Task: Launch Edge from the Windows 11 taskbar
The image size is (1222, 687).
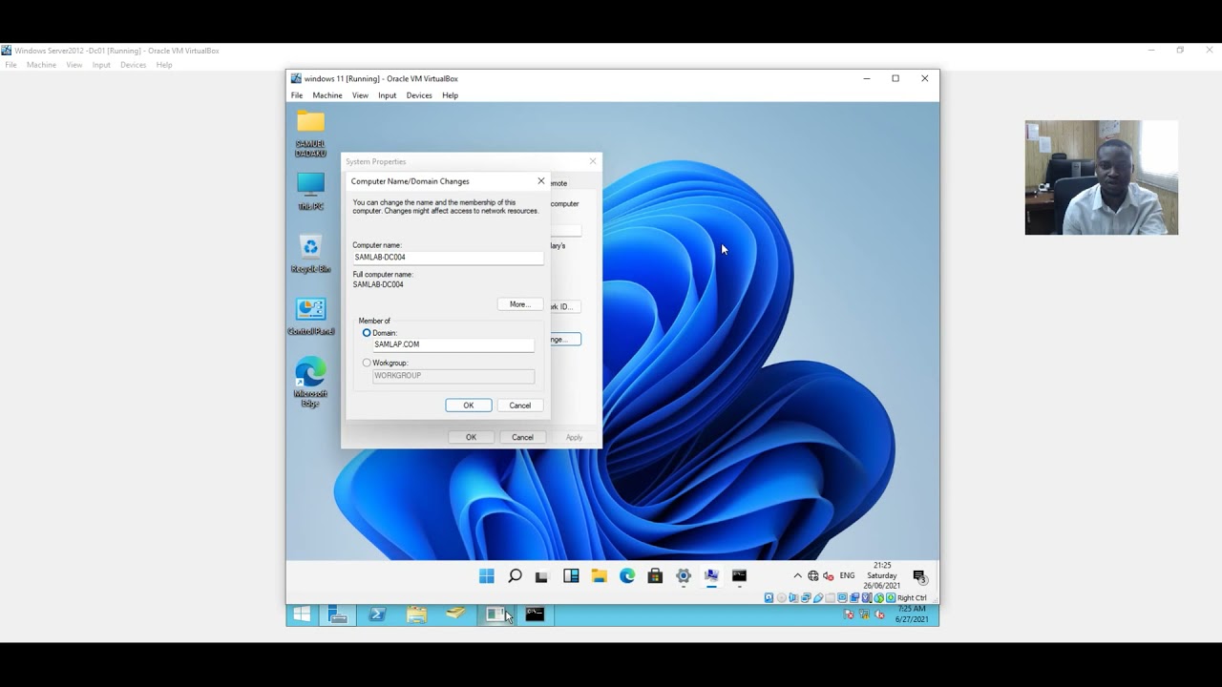Action: pos(627,575)
